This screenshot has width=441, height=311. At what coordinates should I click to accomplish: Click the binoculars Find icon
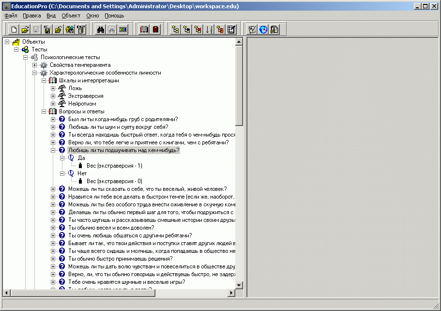(x=101, y=30)
